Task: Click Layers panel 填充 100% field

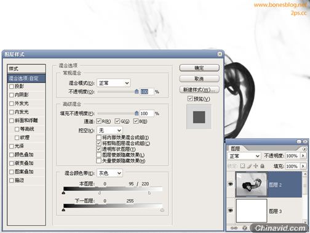Action: click(x=292, y=166)
